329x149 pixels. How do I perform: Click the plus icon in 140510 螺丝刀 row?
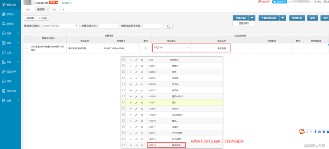[131, 121]
